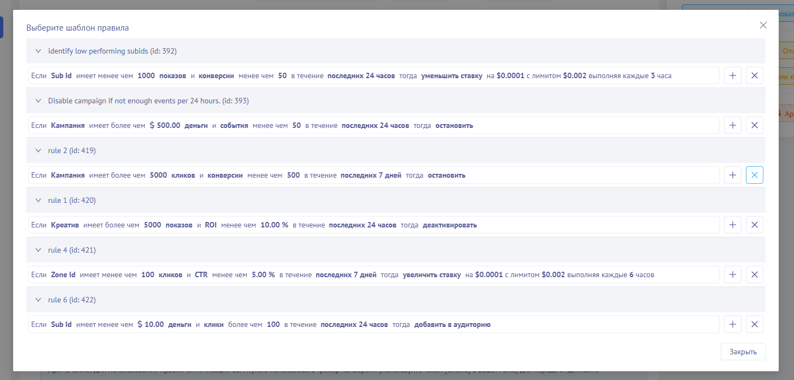
Task: Add the rule 2 template with plus icon
Action: point(732,175)
